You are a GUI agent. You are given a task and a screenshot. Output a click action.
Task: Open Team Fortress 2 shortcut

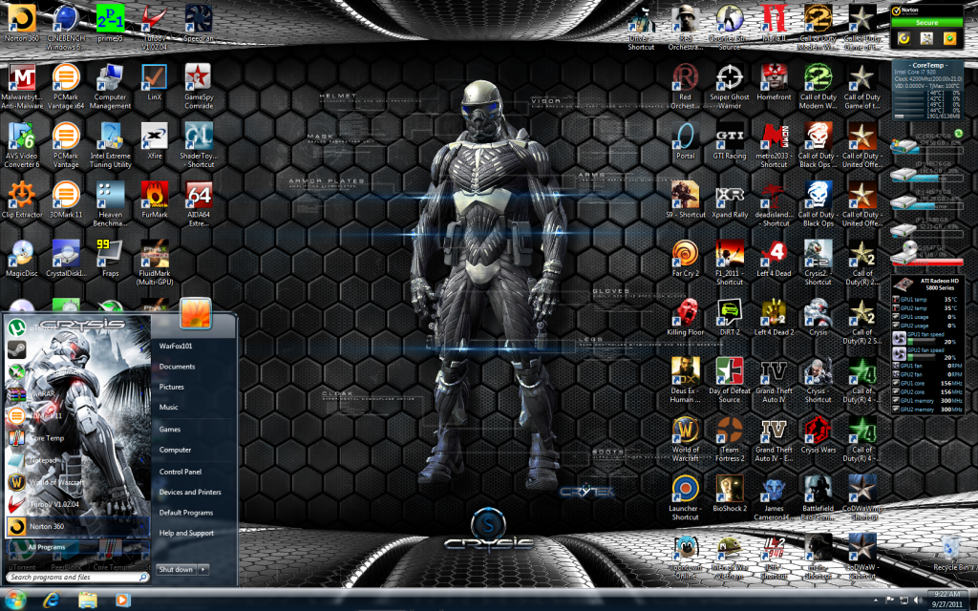click(x=729, y=439)
